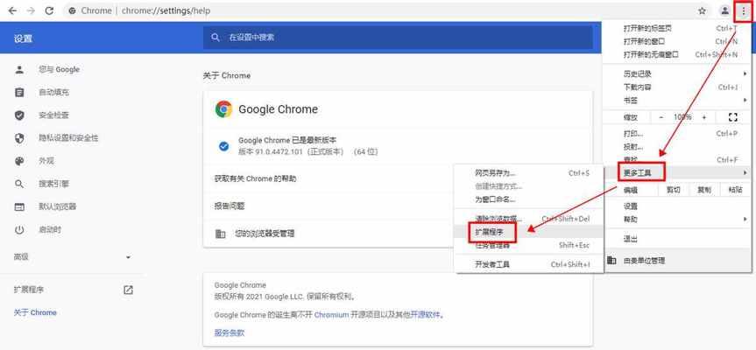Click the external-link icon beside 扩展程序
Image resolution: width=756 pixels, height=350 pixels.
click(128, 290)
